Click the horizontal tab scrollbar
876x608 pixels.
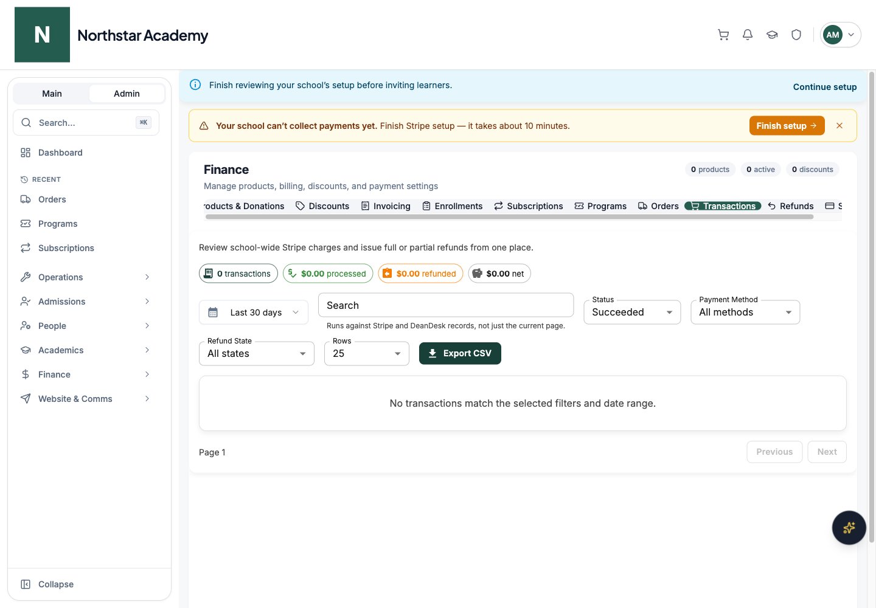[509, 216]
